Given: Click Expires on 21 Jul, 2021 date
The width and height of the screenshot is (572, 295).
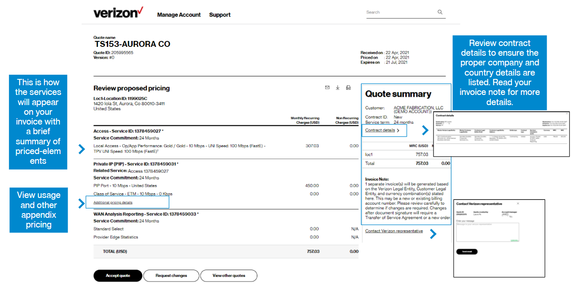Looking at the screenshot, I should [384, 62].
